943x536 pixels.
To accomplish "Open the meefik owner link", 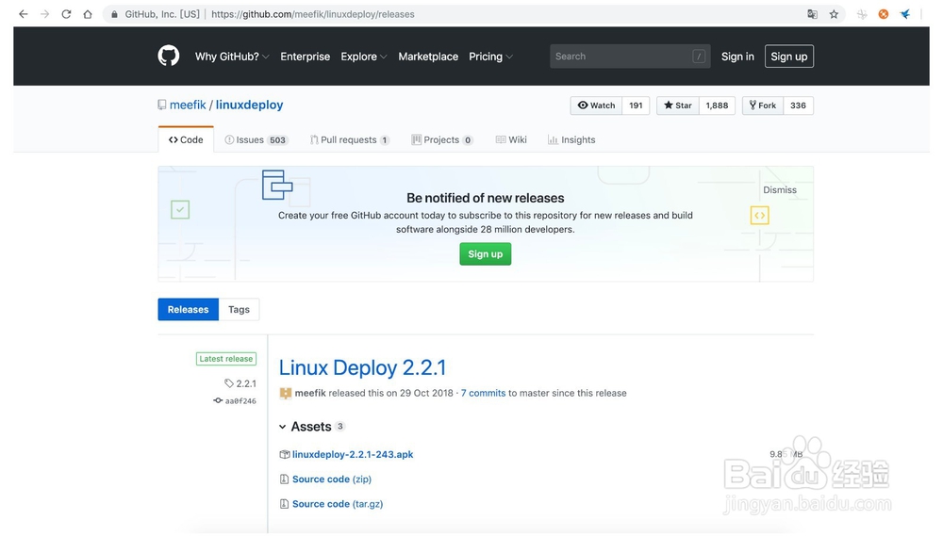I will tap(188, 105).
